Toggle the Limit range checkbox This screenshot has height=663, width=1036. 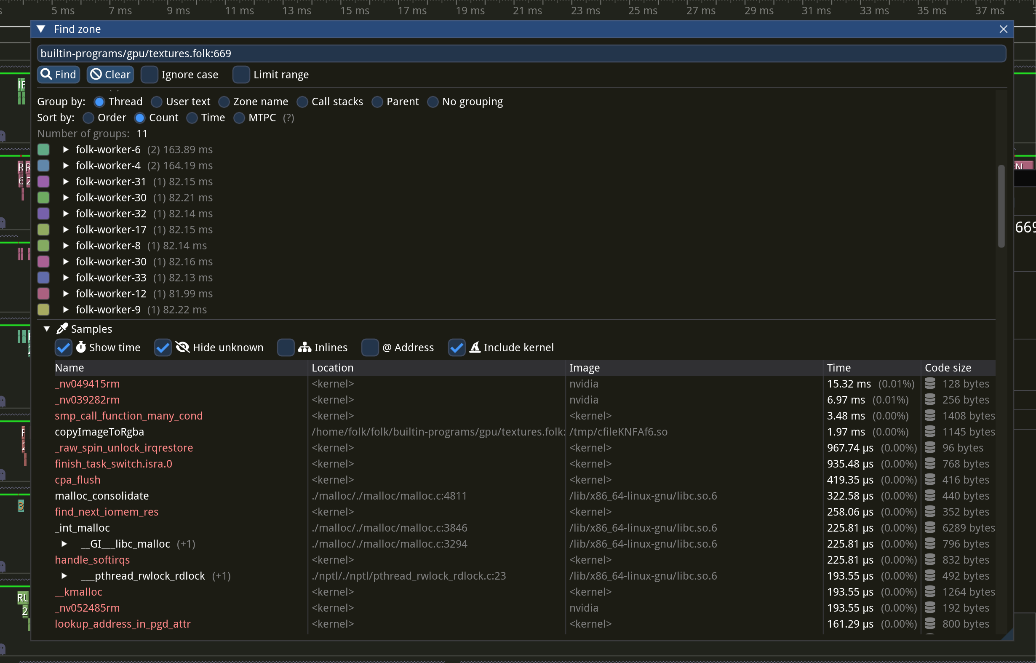click(241, 75)
